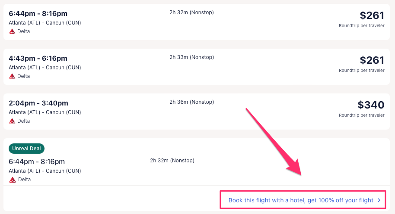The width and height of the screenshot is (395, 214).
Task: Click the $261 price on 4:43pm flight
Action: 372,60
